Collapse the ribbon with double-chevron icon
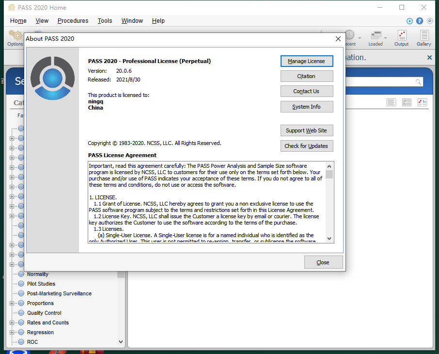The image size is (439, 354). 430,21
